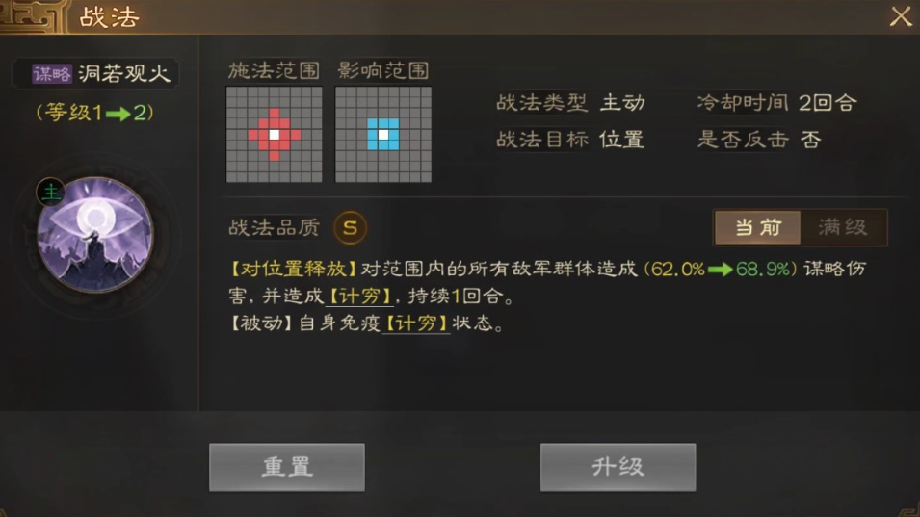The height and width of the screenshot is (517, 920).
Task: Click the 战法 title tab header
Action: 109,17
